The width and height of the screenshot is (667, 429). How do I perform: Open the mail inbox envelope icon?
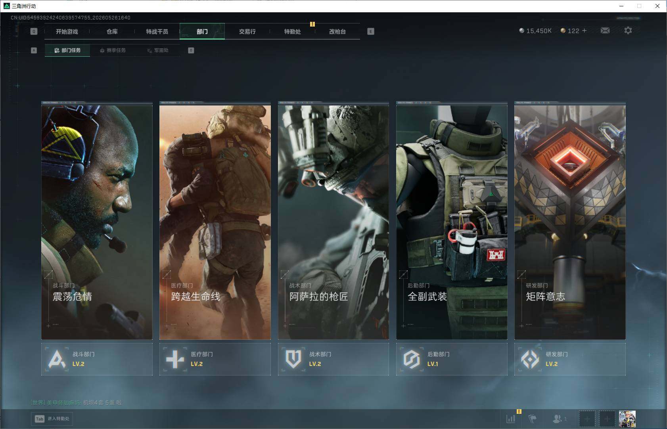(x=605, y=31)
